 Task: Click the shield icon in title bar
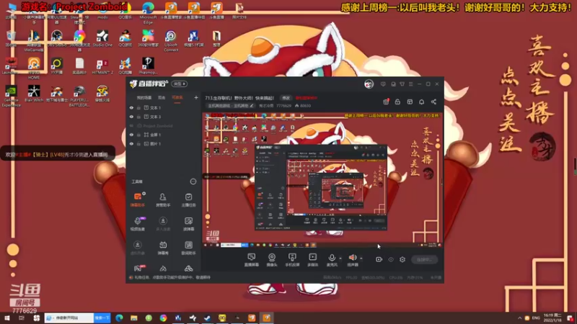pyautogui.click(x=383, y=84)
